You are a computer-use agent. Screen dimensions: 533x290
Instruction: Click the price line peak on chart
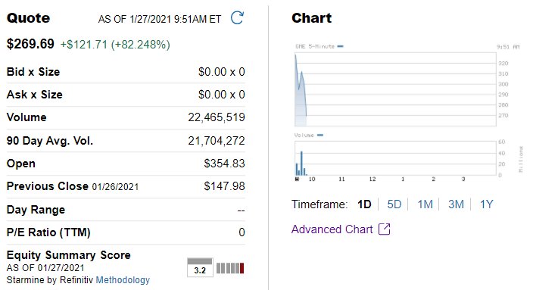pos(296,55)
